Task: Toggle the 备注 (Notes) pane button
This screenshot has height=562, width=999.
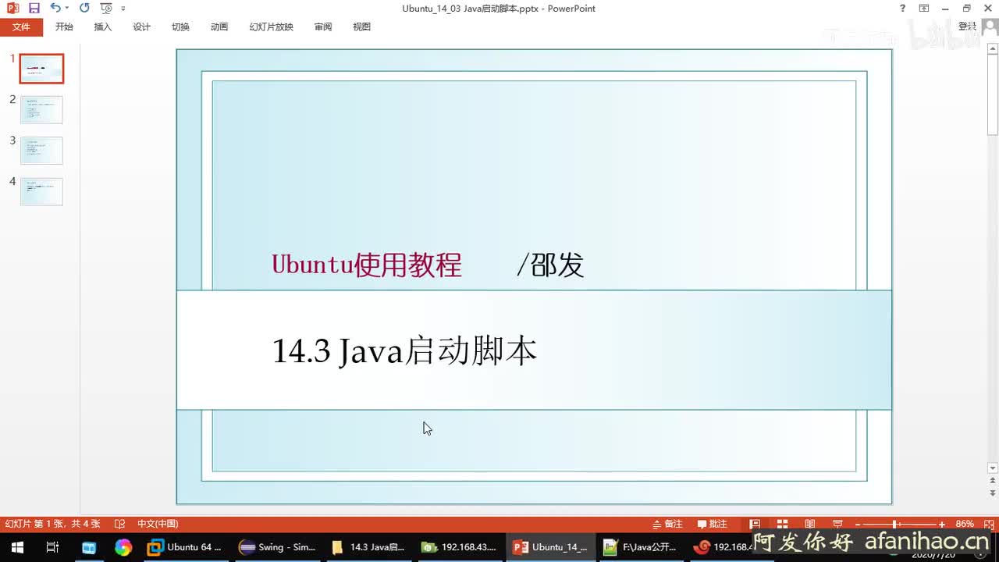Action: 667,524
